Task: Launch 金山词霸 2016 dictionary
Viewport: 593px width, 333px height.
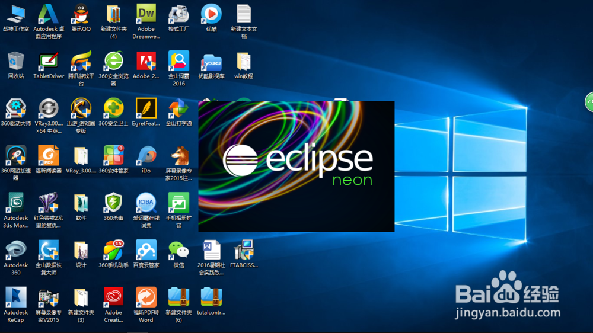Action: [178, 61]
